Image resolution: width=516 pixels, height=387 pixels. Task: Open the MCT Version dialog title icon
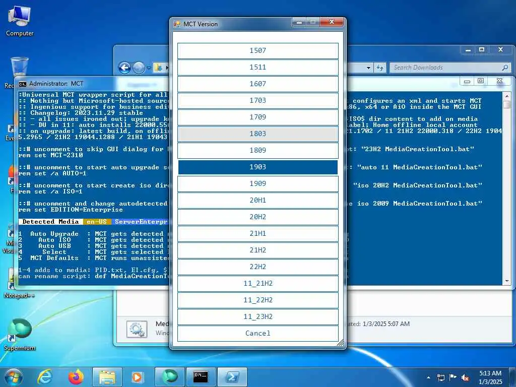[177, 24]
